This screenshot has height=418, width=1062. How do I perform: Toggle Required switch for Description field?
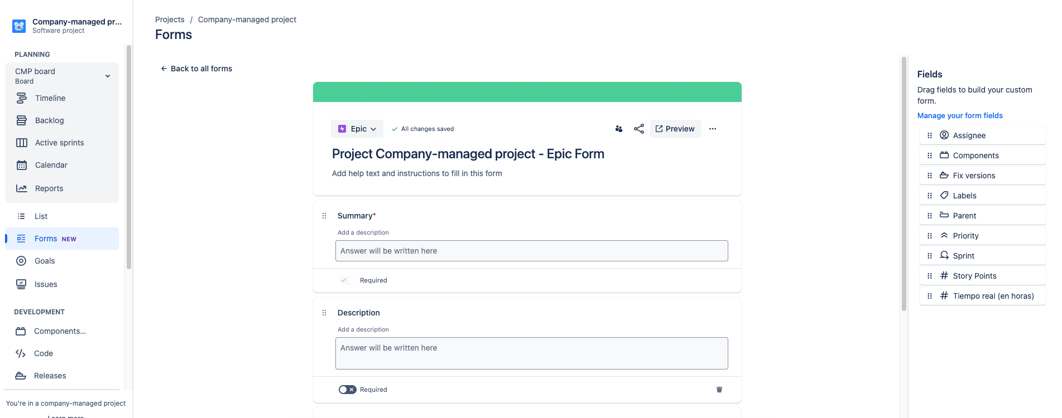pos(347,390)
